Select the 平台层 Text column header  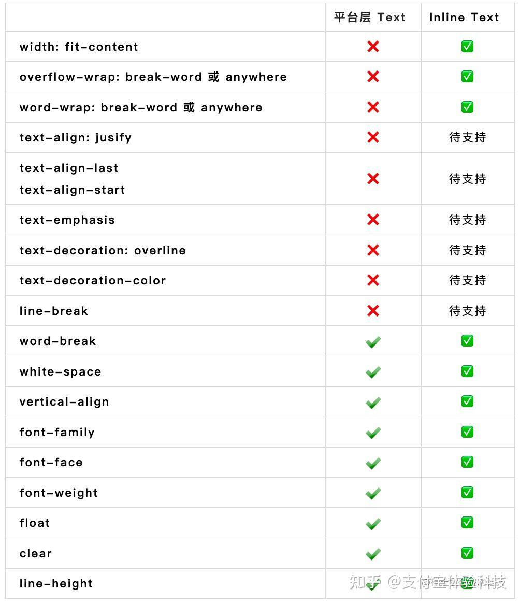[370, 17]
